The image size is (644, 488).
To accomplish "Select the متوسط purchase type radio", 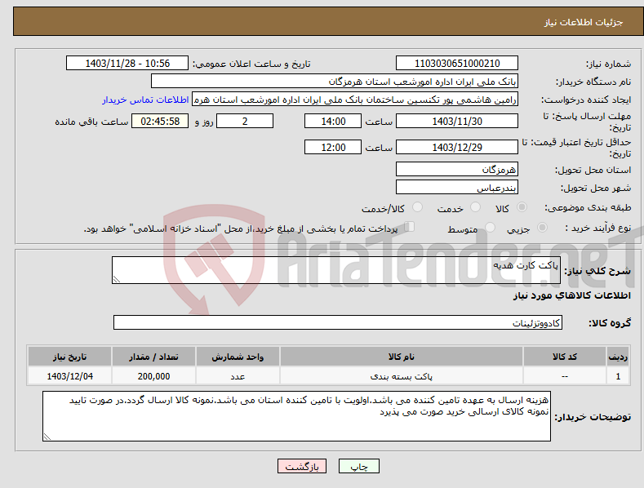I will pos(490,227).
